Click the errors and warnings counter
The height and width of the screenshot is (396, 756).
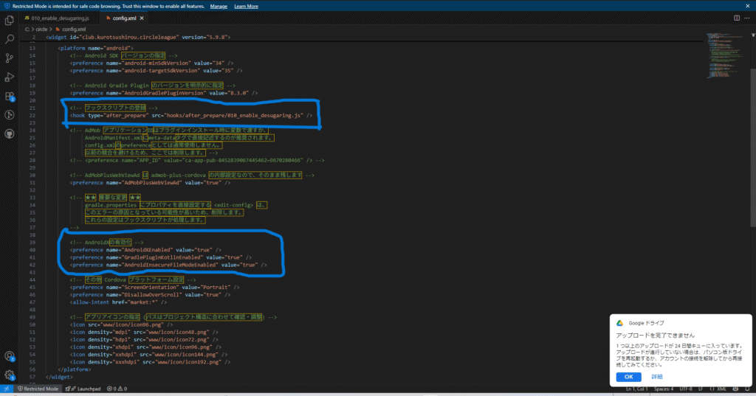pyautogui.click(x=117, y=389)
